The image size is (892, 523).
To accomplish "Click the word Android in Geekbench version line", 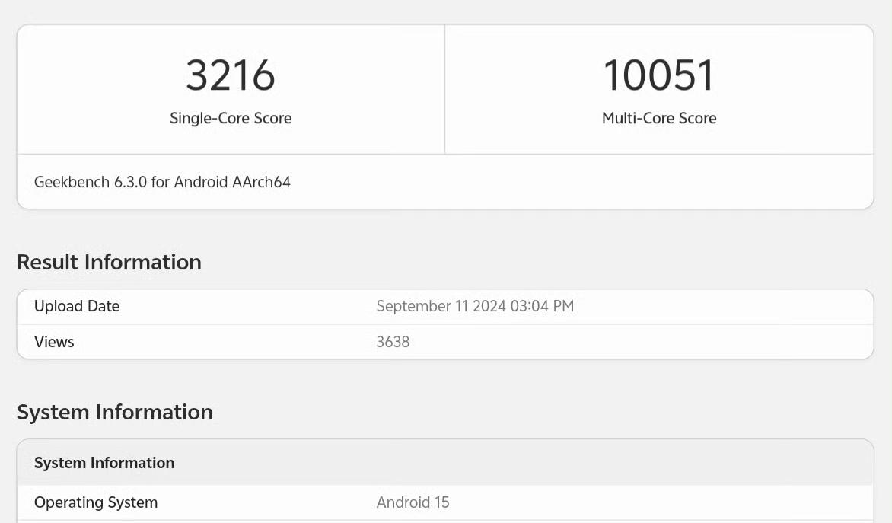I will (x=200, y=182).
